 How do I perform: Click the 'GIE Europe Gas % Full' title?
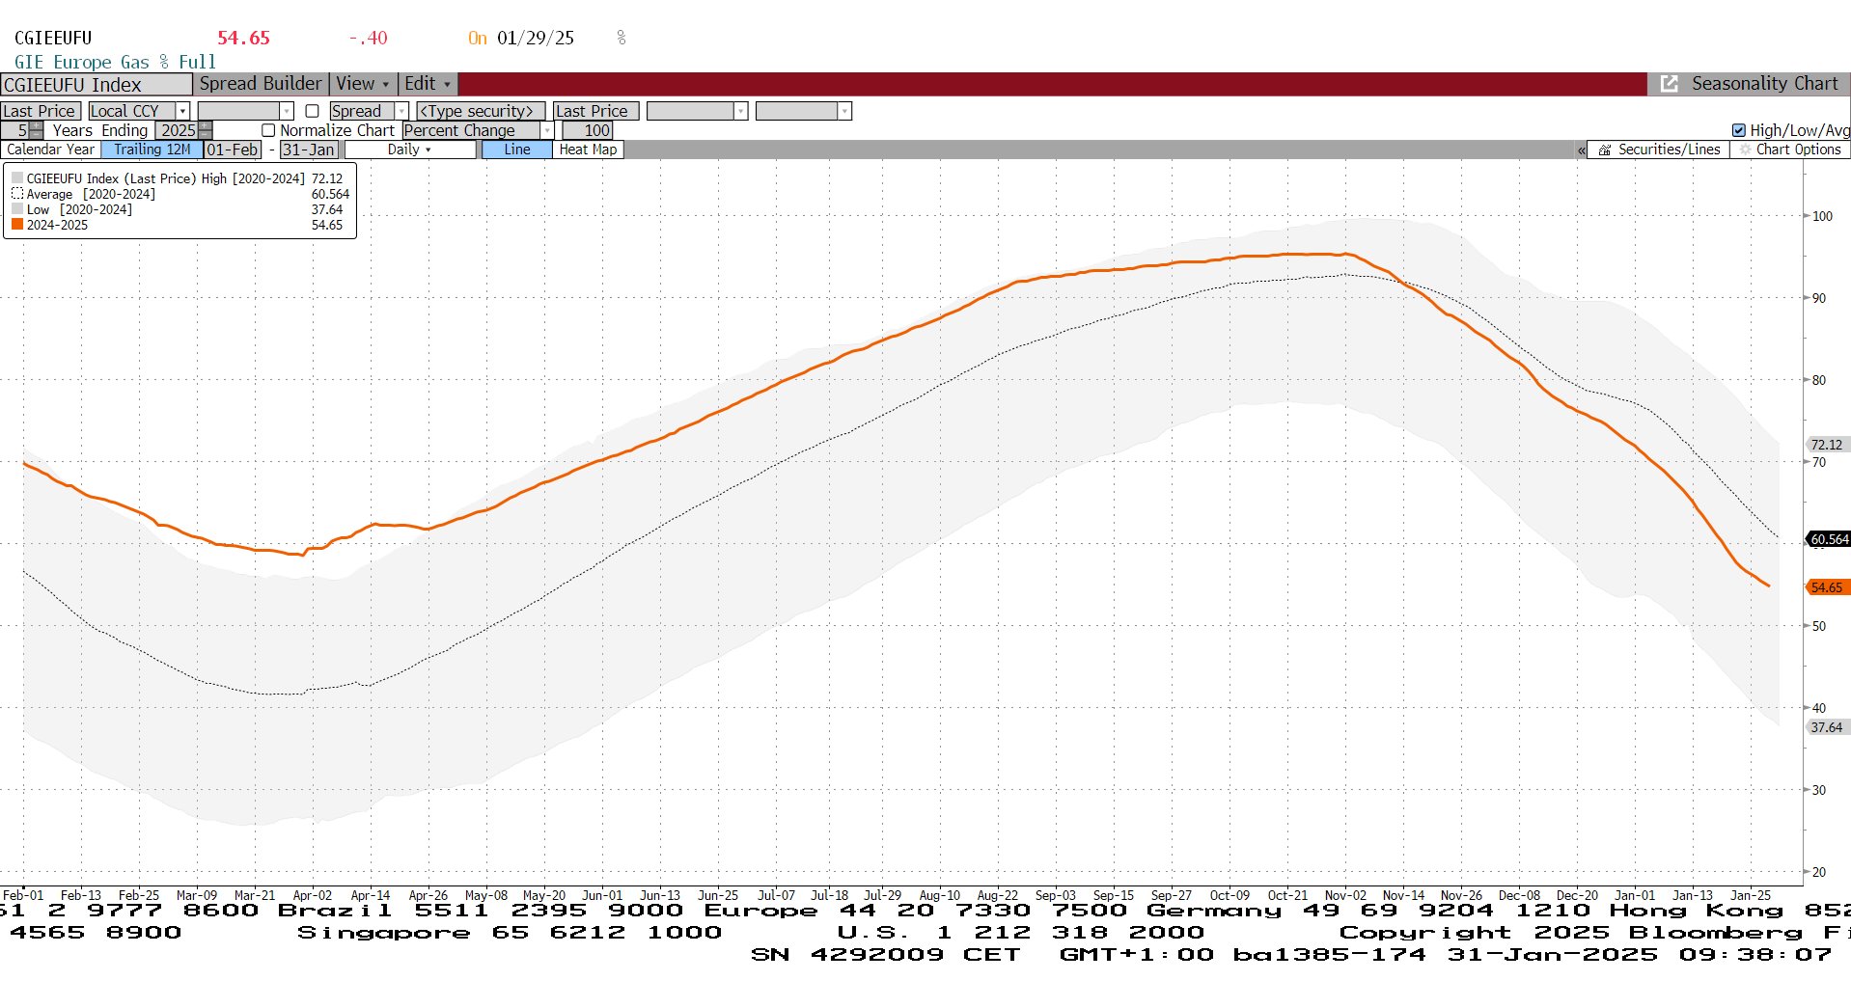click(x=115, y=62)
